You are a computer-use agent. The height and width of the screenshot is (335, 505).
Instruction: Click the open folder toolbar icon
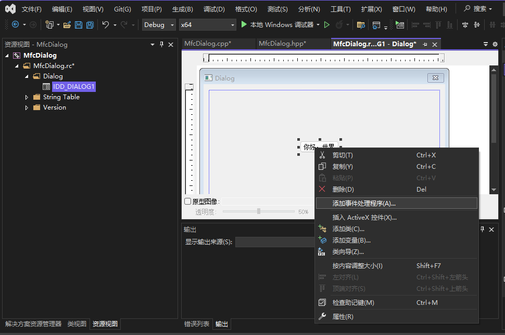click(x=66, y=24)
